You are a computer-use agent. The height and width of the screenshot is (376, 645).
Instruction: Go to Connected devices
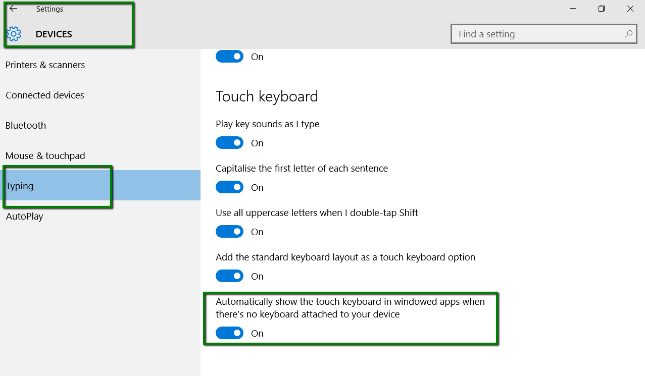[45, 95]
